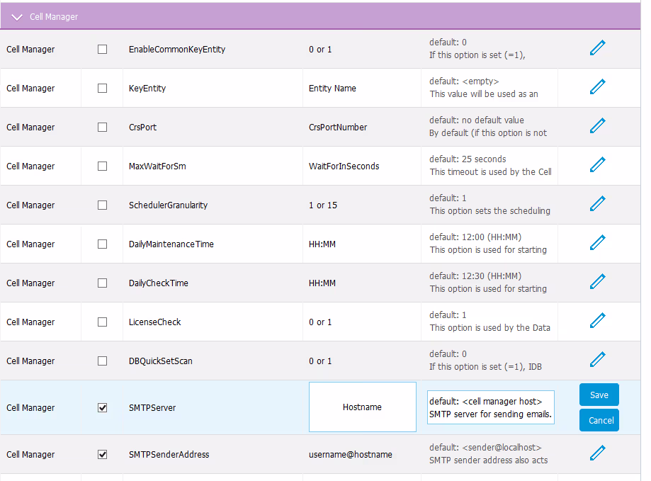Viewport: 651px width, 481px height.
Task: Open the LicenseCheck edit pencil
Action: [598, 321]
